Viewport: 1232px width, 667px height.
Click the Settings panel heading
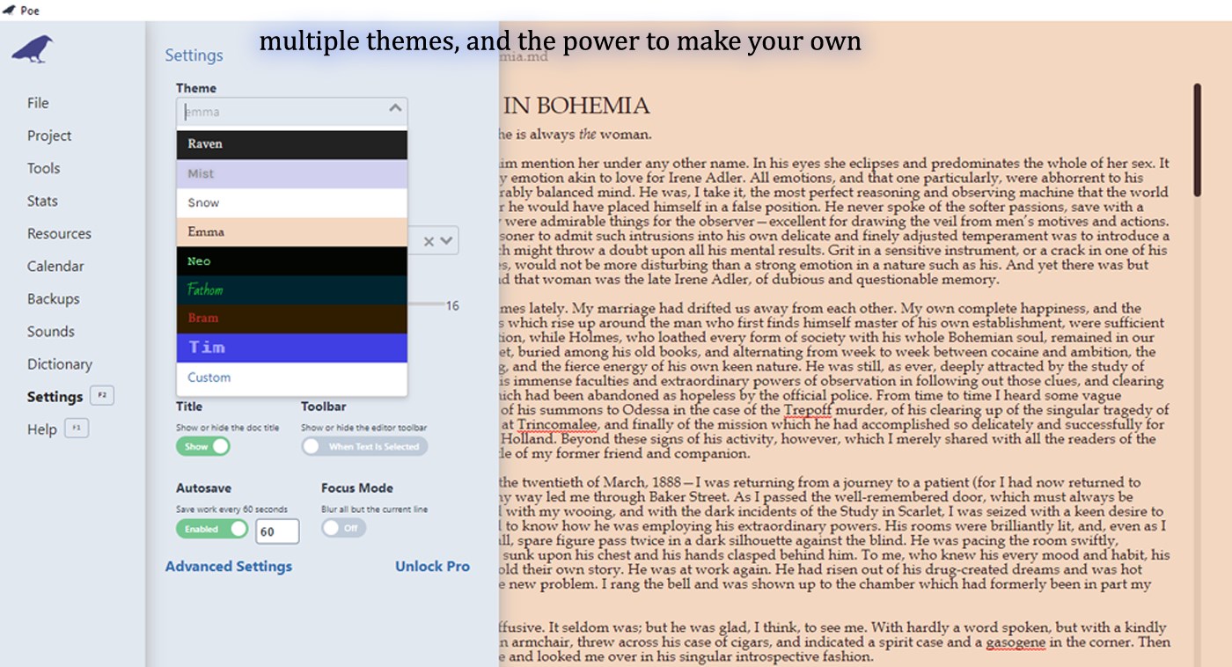click(x=194, y=55)
